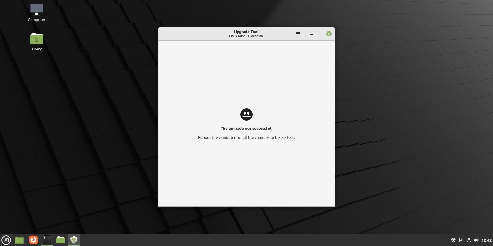This screenshot has height=246, width=493.
Task: Open the Update Manager shield tray icon
Action: tap(453, 240)
